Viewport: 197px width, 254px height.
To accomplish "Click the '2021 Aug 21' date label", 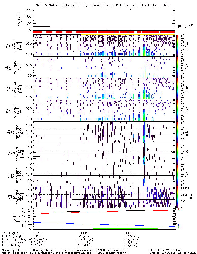I will tap(13, 233).
